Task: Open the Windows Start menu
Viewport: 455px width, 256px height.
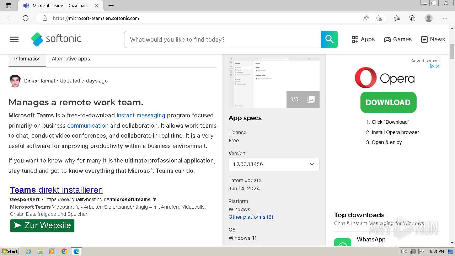Action: [10, 251]
